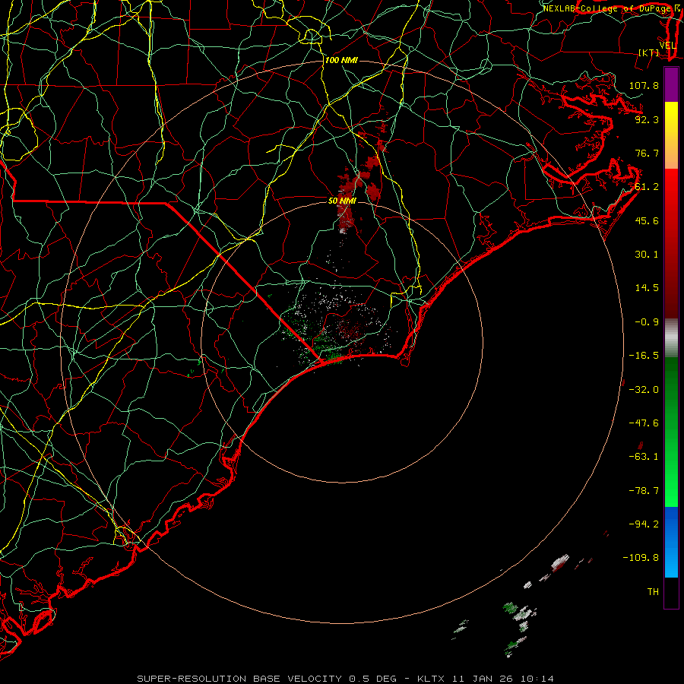This screenshot has width=684, height=684.
Task: Click the gray near-zero segment of the color bar
Action: [x=671, y=338]
